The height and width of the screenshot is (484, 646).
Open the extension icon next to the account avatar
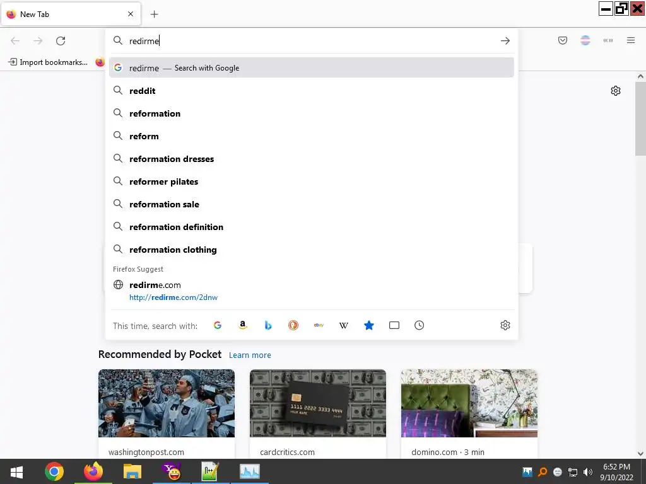[x=608, y=40]
